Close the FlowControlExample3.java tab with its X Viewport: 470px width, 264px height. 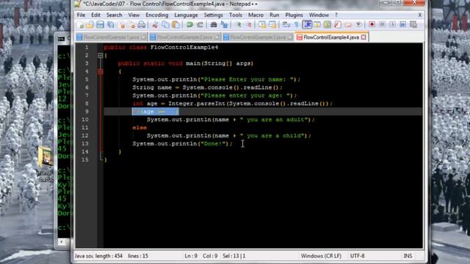(290, 37)
